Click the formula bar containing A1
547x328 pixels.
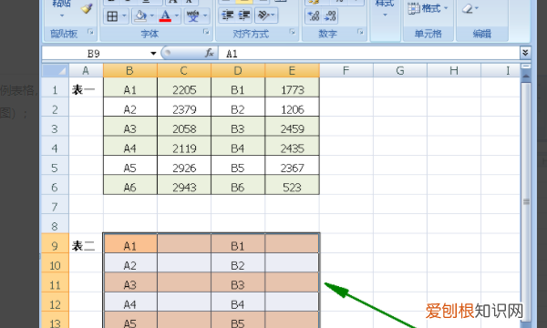[x=369, y=54]
